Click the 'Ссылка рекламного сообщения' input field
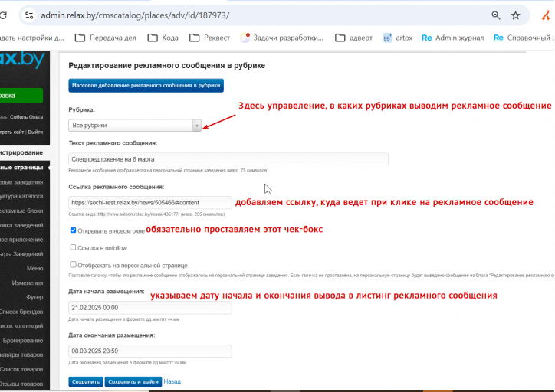This screenshot has height=392, width=555. coord(150,203)
